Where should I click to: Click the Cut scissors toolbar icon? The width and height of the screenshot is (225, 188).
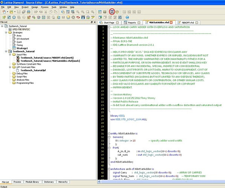point(46,12)
